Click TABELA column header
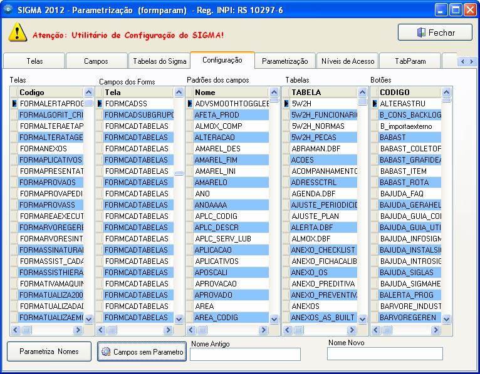 (x=323, y=93)
